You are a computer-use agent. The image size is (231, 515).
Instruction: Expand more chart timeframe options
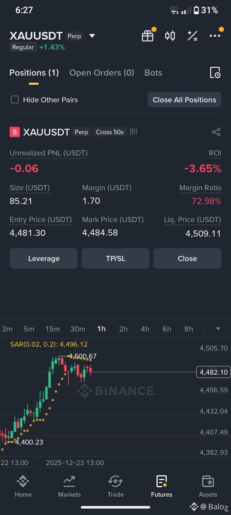point(218,329)
